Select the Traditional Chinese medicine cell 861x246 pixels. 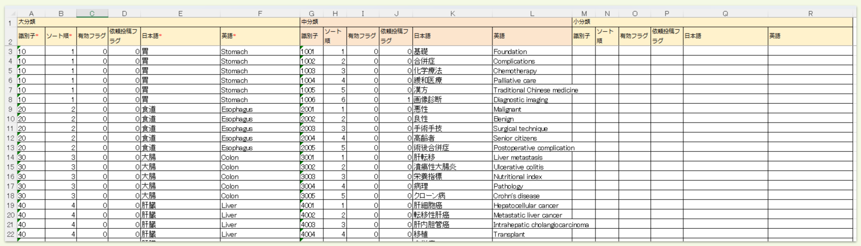tap(532, 90)
